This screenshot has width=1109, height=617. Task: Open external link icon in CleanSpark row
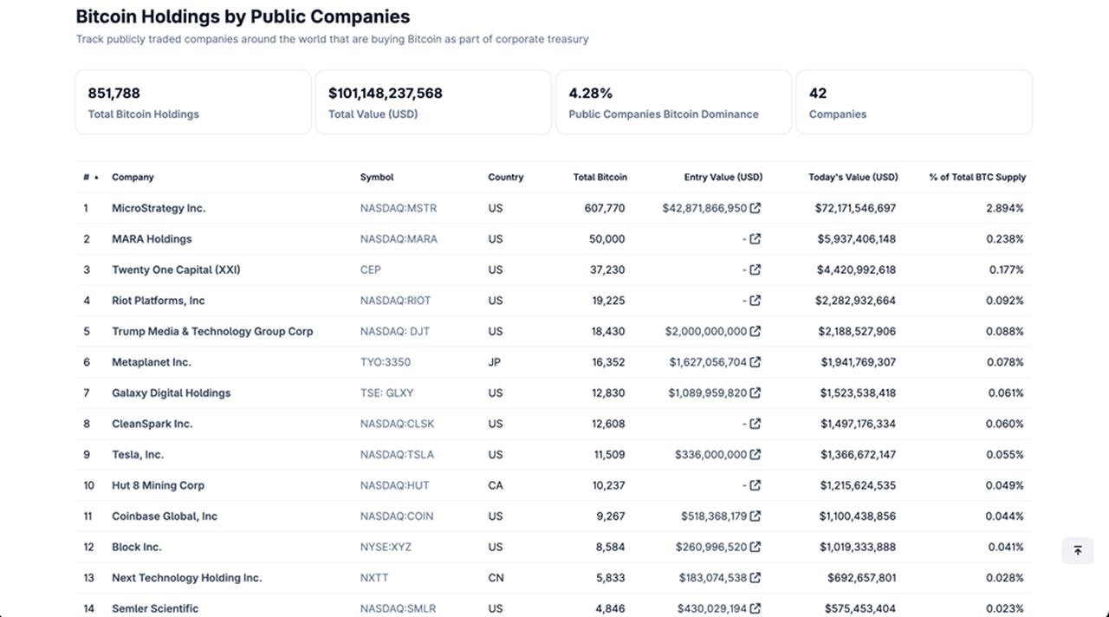pyautogui.click(x=756, y=424)
